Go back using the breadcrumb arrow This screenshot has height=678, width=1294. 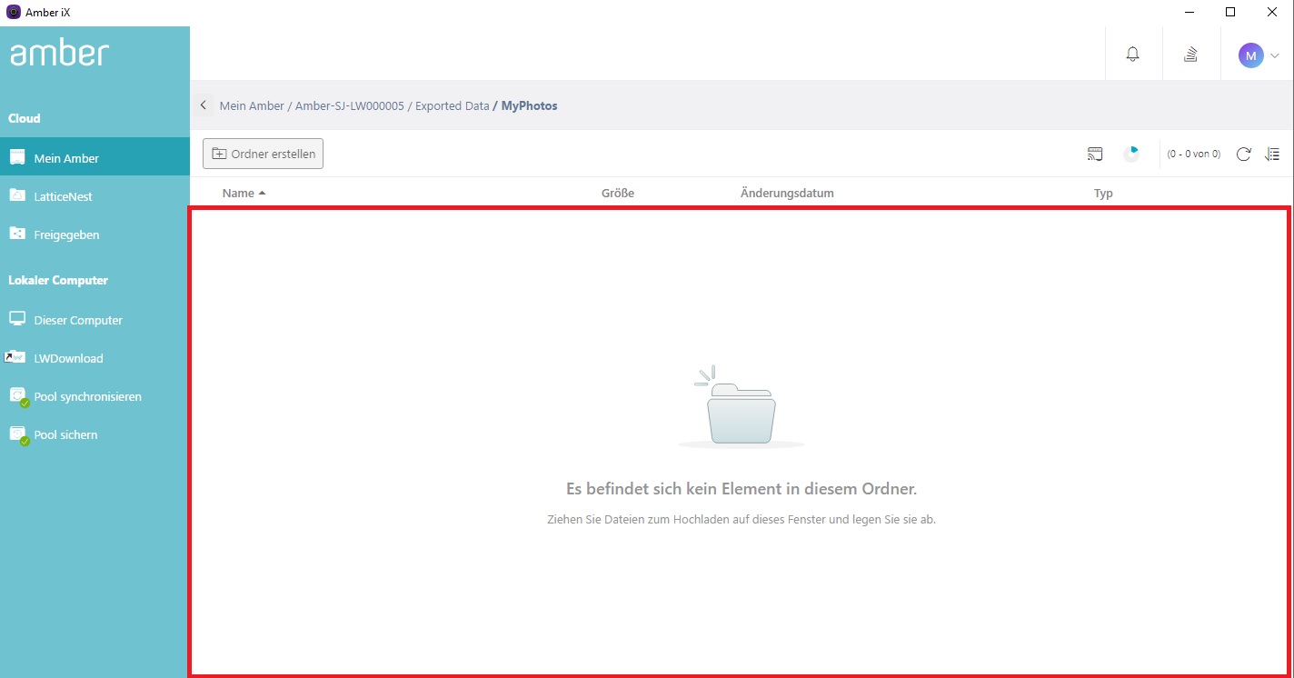pos(204,105)
